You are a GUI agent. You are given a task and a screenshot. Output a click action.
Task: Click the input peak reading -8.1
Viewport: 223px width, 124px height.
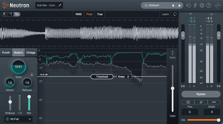[191, 18]
